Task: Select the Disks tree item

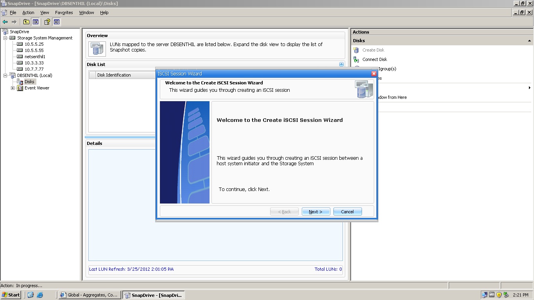Action: tap(30, 82)
